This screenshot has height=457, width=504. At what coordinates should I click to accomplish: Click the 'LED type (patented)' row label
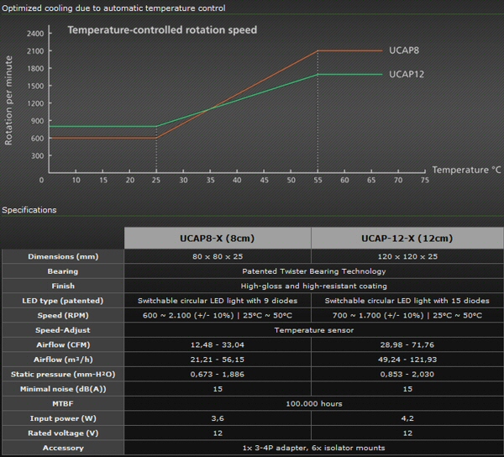63,301
